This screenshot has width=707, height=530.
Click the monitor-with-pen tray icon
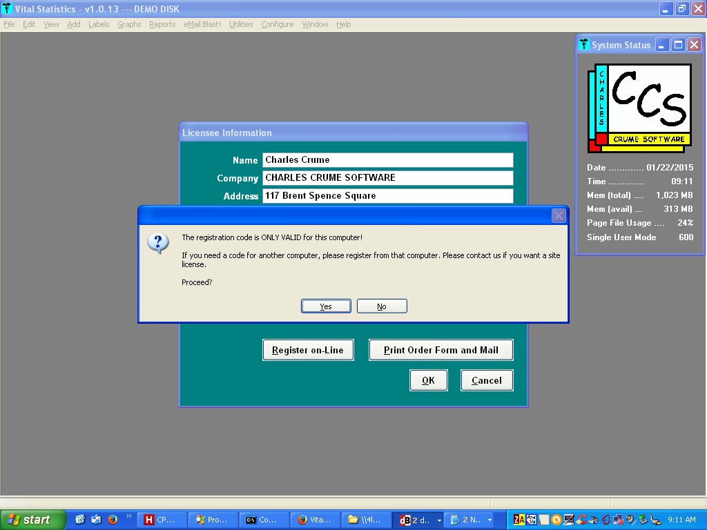click(569, 520)
